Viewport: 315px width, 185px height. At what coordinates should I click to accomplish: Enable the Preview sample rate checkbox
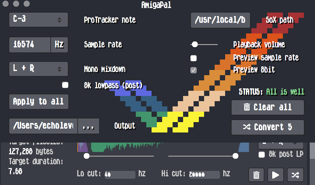pos(194,58)
